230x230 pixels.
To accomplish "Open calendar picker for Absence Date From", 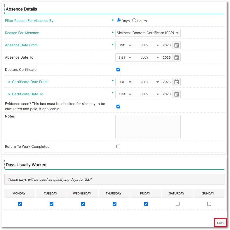I will (x=176, y=45).
